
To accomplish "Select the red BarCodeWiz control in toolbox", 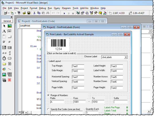I will tap(9, 80).
